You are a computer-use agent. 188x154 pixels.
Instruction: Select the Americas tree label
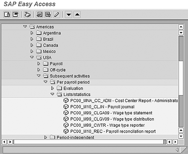pyautogui.click(x=45, y=27)
